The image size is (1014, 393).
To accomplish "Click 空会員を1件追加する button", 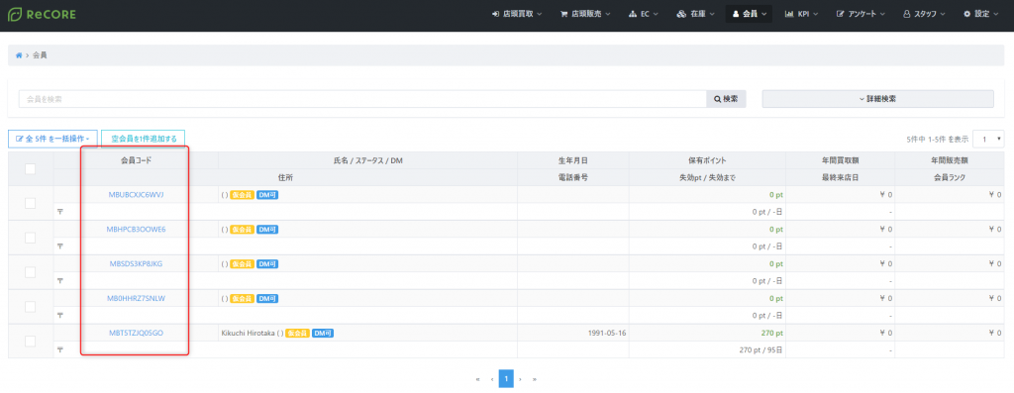I will [x=144, y=139].
